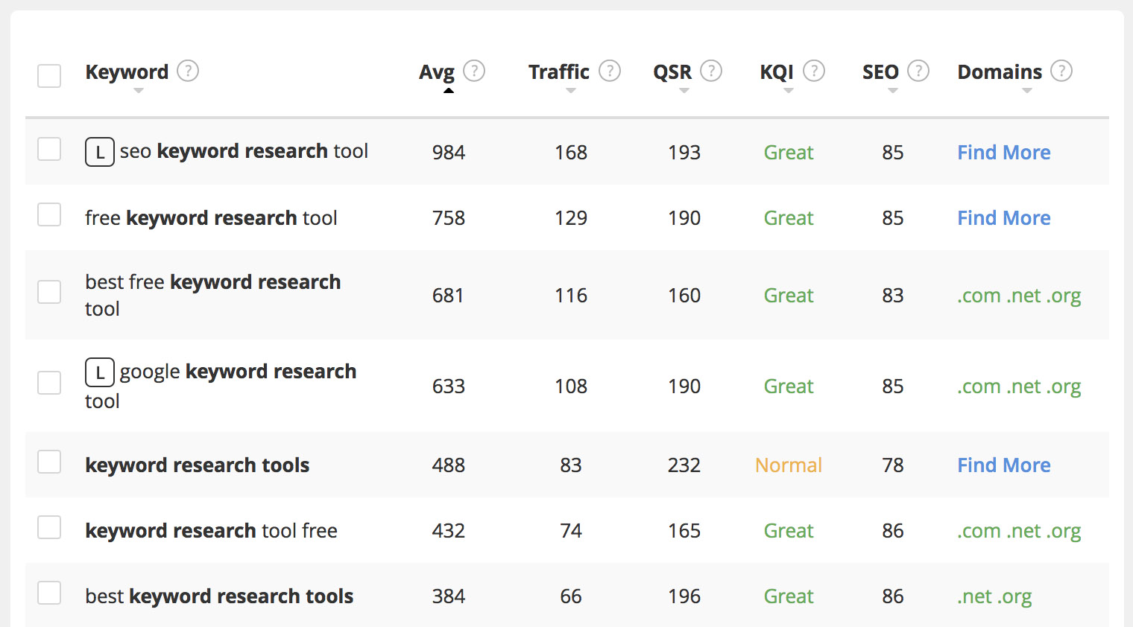
Task: Check the best free keyword research tool row
Action: pyautogui.click(x=49, y=292)
